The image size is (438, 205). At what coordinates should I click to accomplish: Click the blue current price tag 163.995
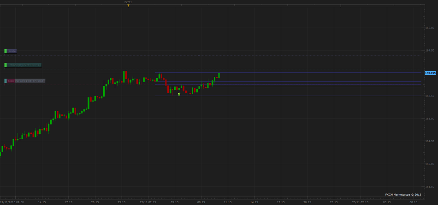[430, 73]
